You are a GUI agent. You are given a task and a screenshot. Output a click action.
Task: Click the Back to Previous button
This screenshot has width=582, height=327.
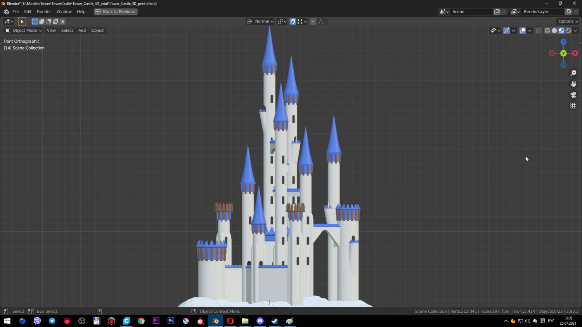tap(116, 12)
